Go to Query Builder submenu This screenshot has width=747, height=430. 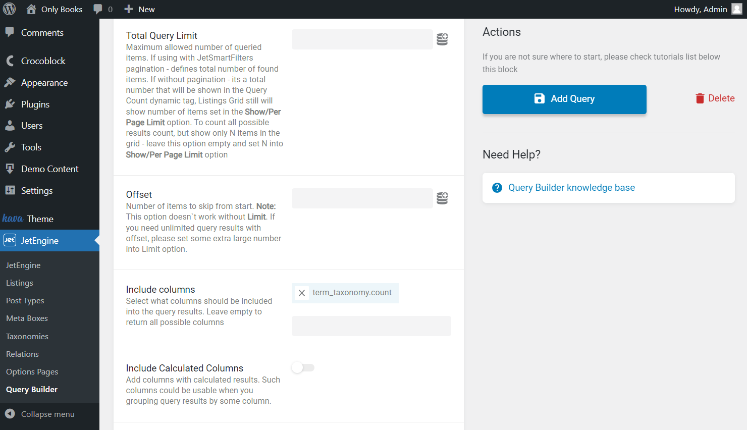coord(32,389)
